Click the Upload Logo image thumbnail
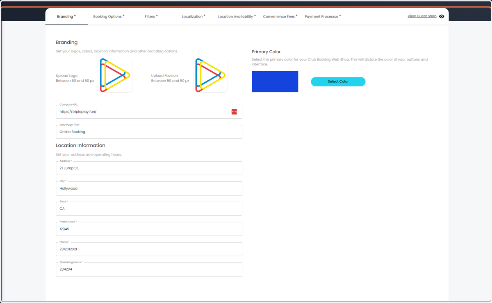Viewport: 492px width, 303px height. coord(115,75)
